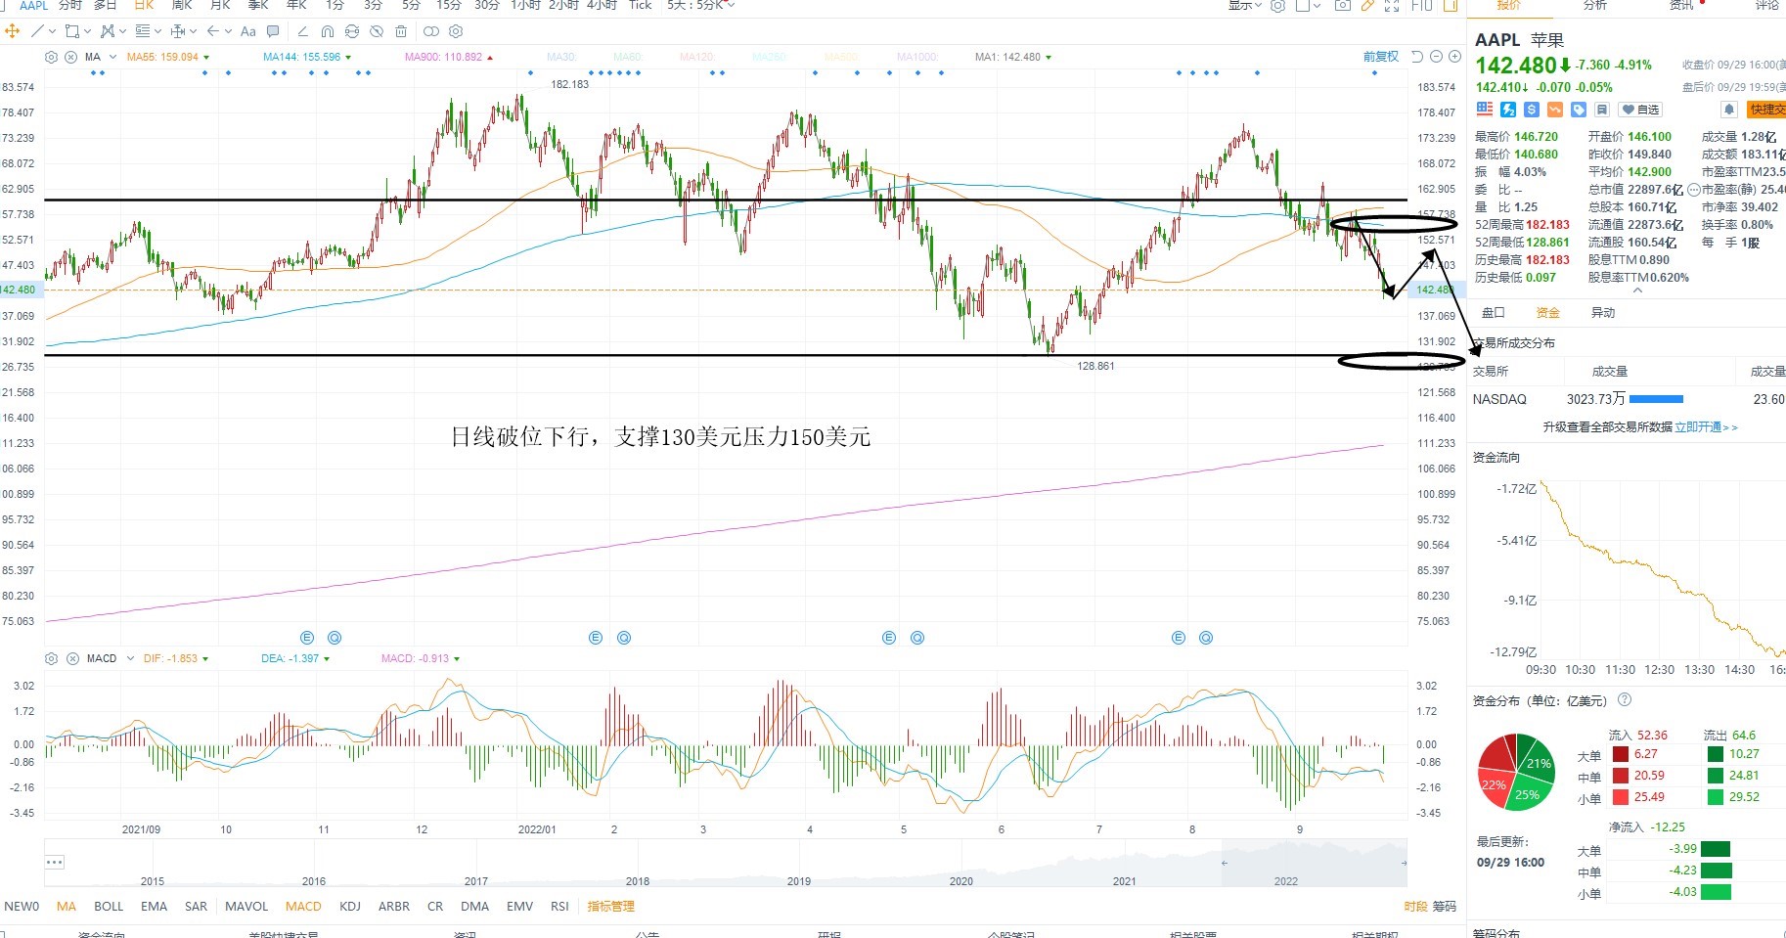Enter fullscreen chart mode

click(x=1392, y=5)
